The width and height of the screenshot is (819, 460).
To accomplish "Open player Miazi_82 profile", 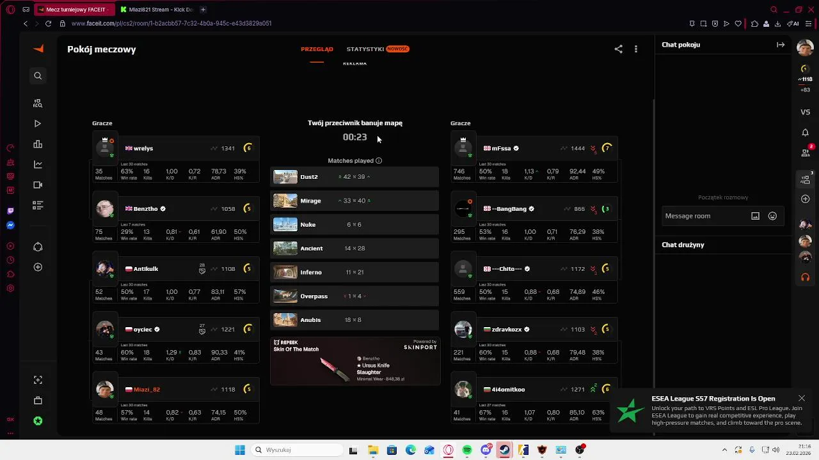I will click(x=147, y=390).
